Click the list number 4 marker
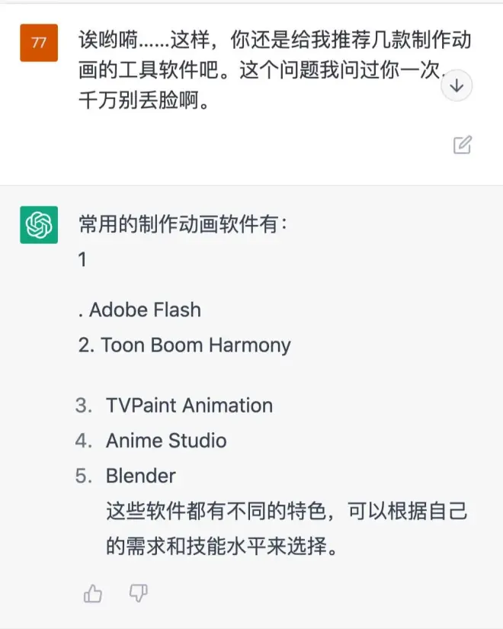Viewport: 503px width, 629px height. click(84, 441)
